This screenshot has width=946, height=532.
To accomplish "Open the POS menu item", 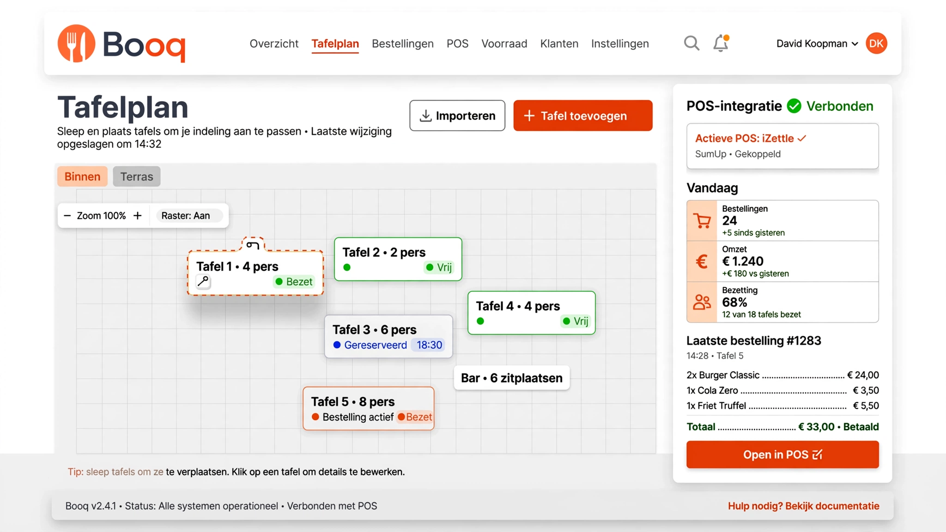I will (457, 43).
